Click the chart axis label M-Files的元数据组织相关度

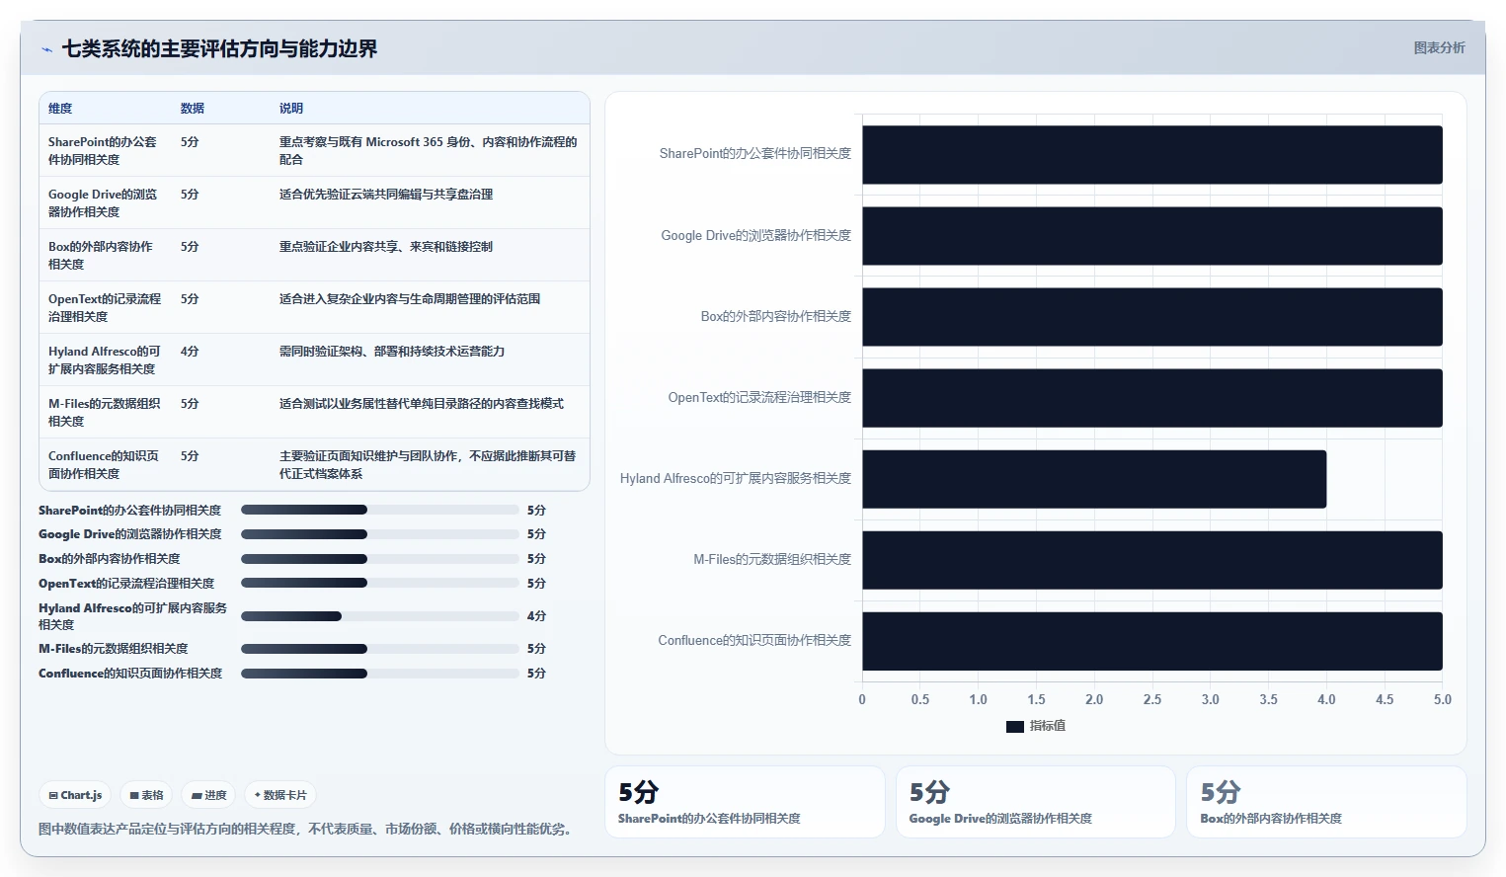point(772,559)
